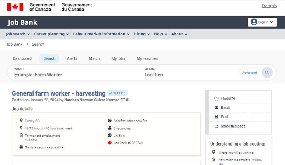Screen dimensions: 285x165
Task: Click the location pin icon beside Surrey, BC
Action: pyautogui.click(x=21, y=121)
